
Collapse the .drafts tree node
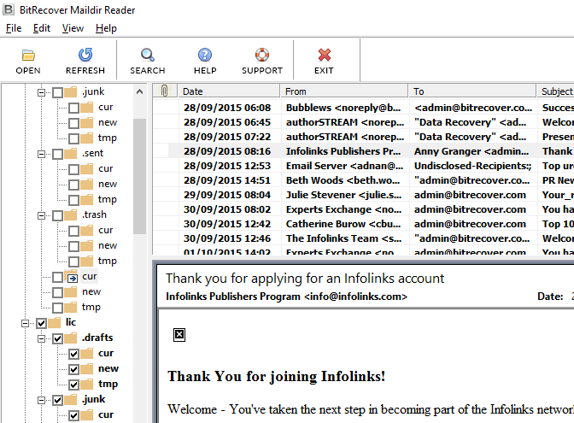[41, 338]
